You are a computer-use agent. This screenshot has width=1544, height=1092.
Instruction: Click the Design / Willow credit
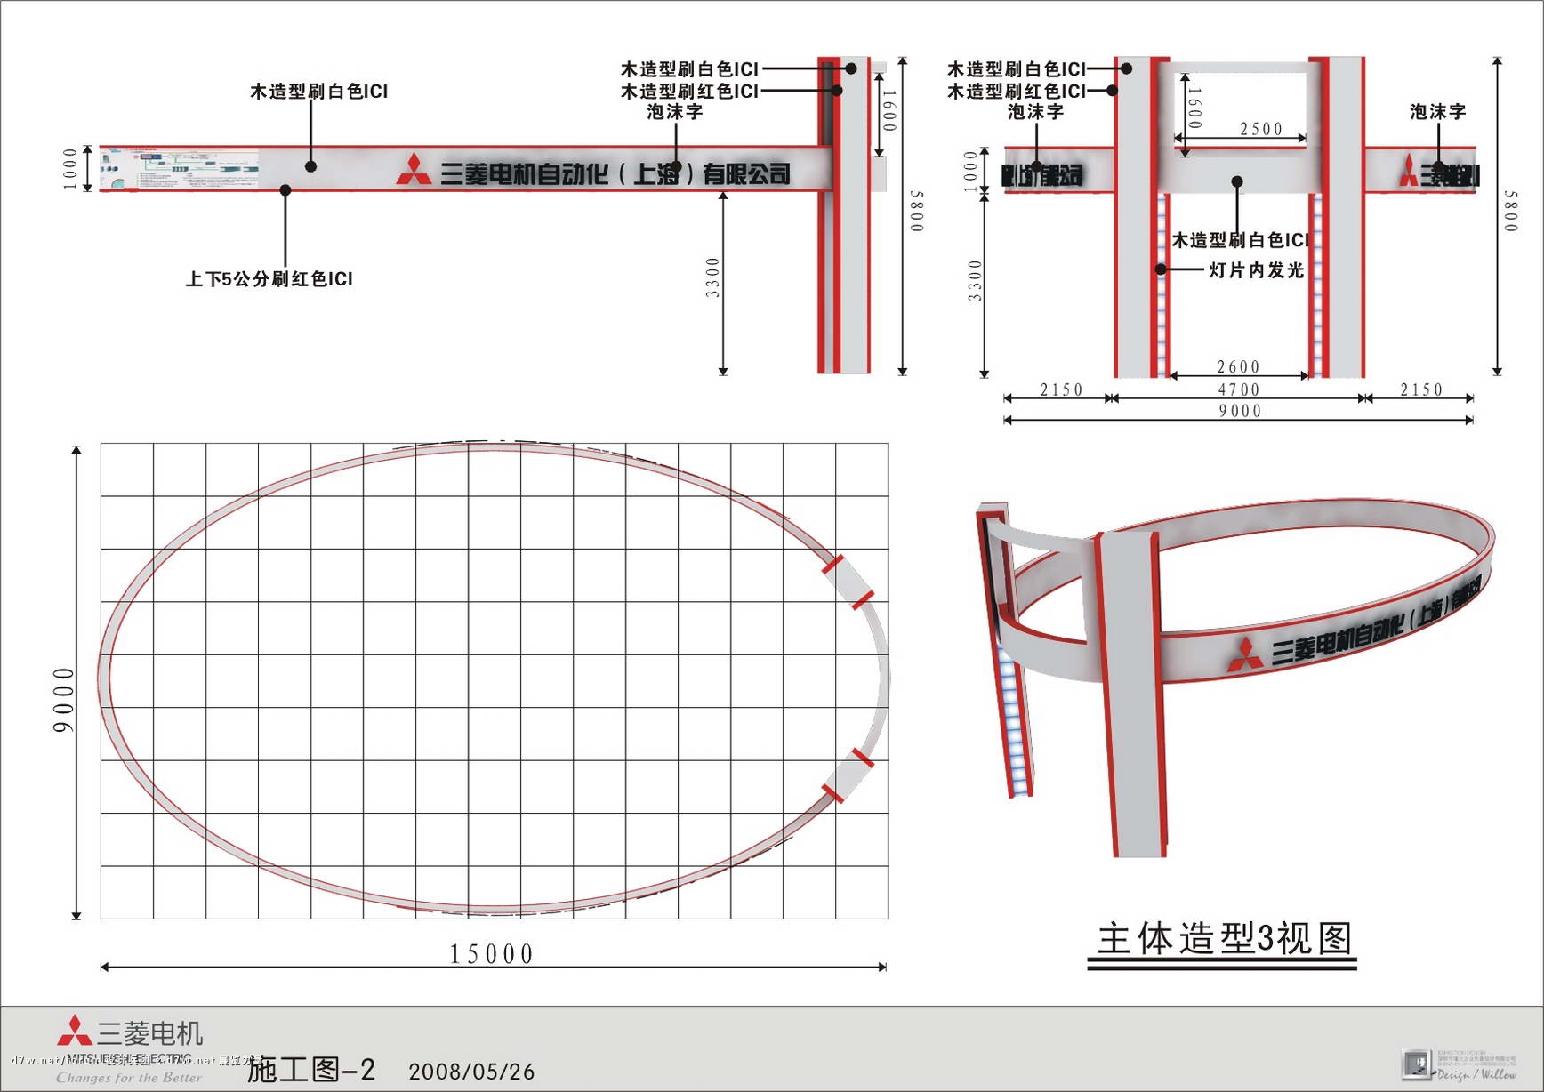1476,1074
